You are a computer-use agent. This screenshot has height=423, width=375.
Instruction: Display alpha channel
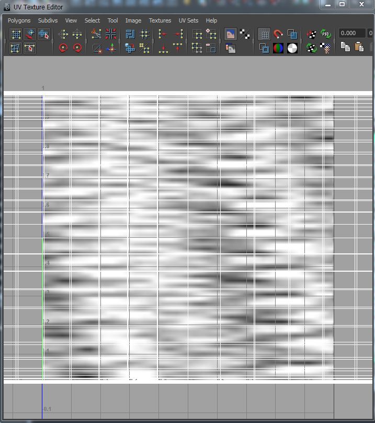[292, 48]
